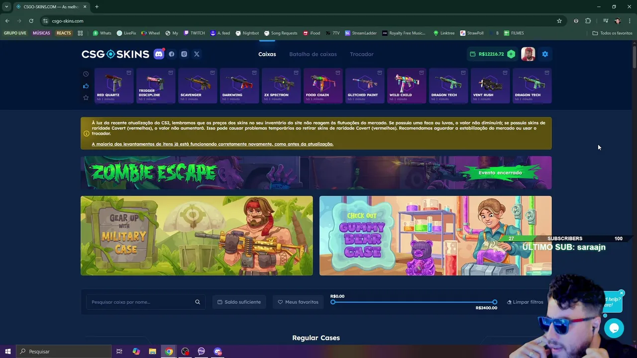The image size is (637, 358).
Task: Open the Scavenger drop card
Action: coord(198,86)
